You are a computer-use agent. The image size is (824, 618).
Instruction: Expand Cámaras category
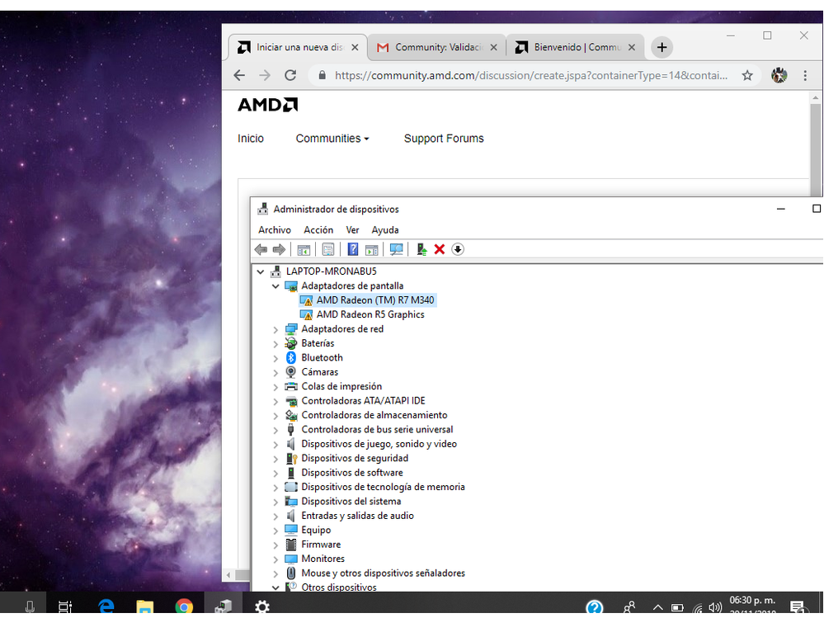(x=275, y=373)
